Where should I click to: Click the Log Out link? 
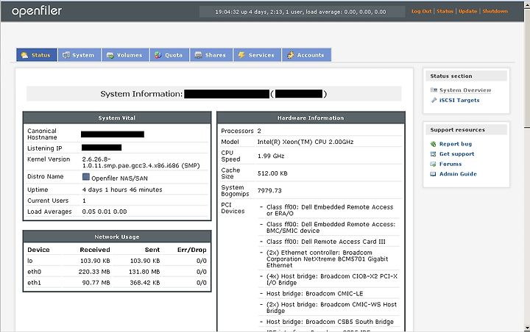422,11
